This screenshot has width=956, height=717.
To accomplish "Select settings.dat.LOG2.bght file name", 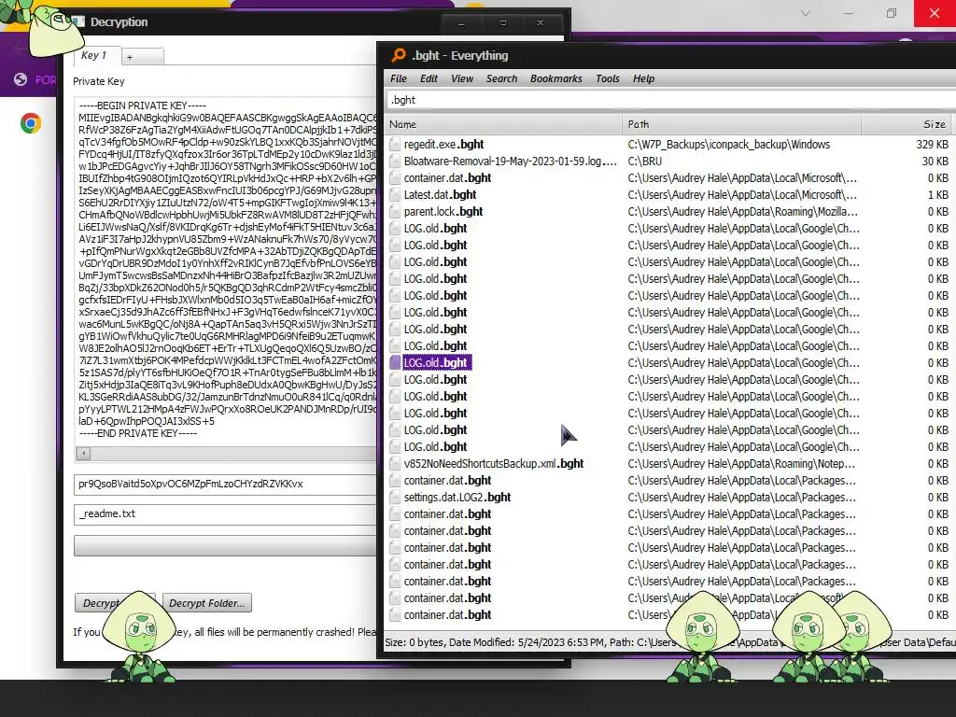I will click(x=457, y=498).
